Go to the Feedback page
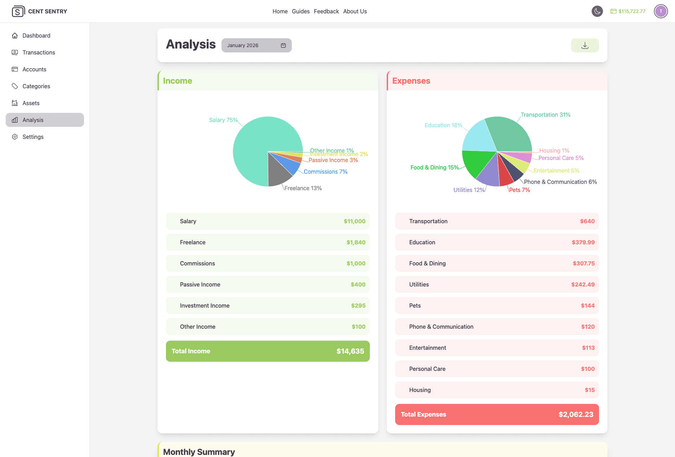The width and height of the screenshot is (675, 457). point(326,11)
